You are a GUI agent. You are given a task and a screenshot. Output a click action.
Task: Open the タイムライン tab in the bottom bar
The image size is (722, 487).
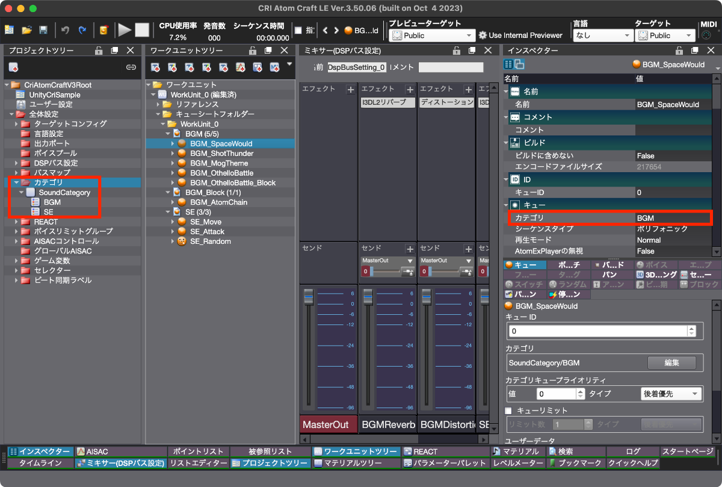40,464
